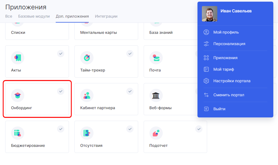
Task: Click the Тайм-трекер stopwatch icon
Action: pos(87,58)
